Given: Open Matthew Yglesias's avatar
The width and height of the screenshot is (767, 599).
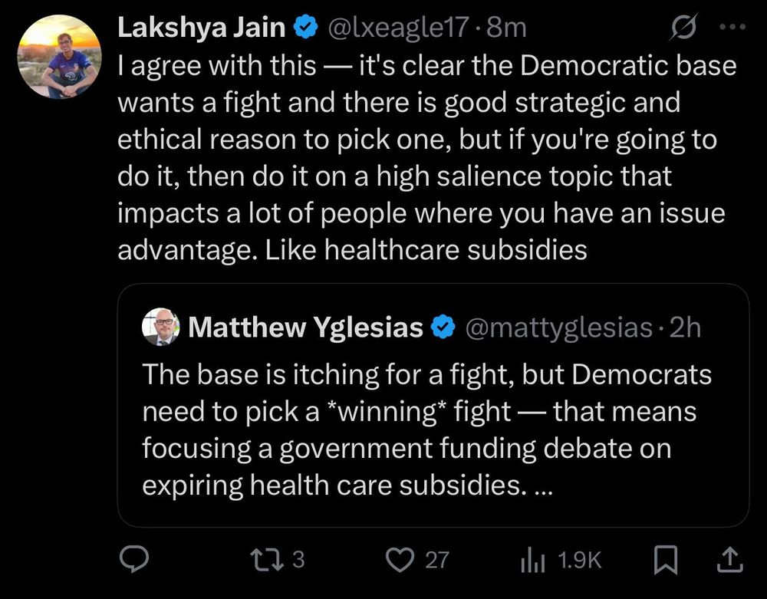Looking at the screenshot, I should point(160,327).
